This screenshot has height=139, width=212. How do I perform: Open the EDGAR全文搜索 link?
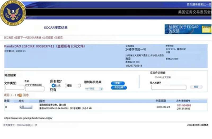pyautogui.click(x=163, y=77)
